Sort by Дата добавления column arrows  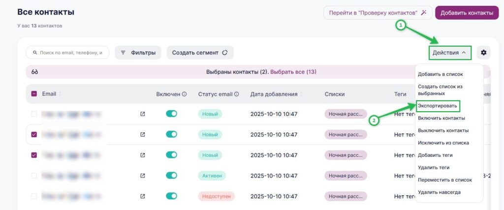(x=302, y=94)
